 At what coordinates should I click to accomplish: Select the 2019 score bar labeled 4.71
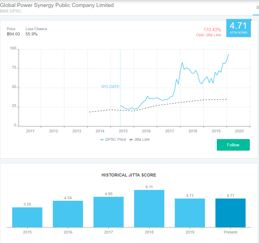coord(190,213)
